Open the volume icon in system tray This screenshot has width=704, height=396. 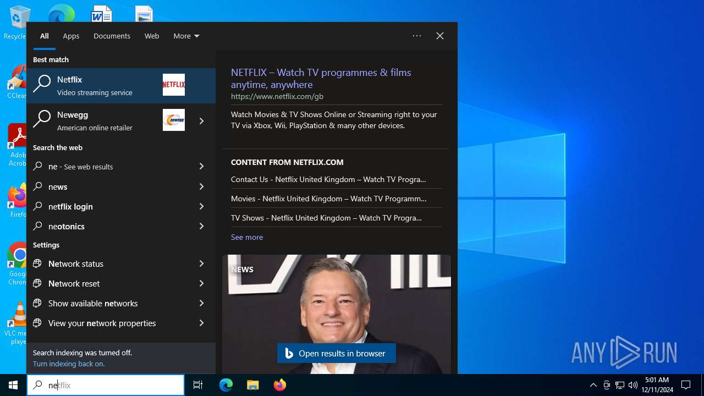coord(632,385)
